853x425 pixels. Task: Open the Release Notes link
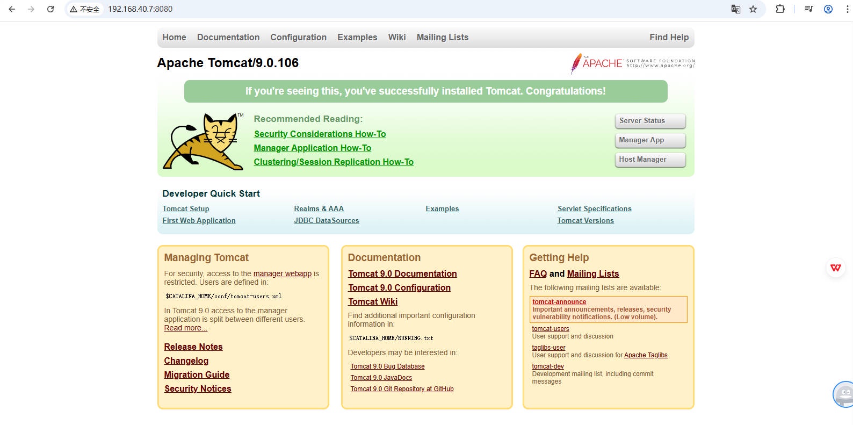point(193,347)
